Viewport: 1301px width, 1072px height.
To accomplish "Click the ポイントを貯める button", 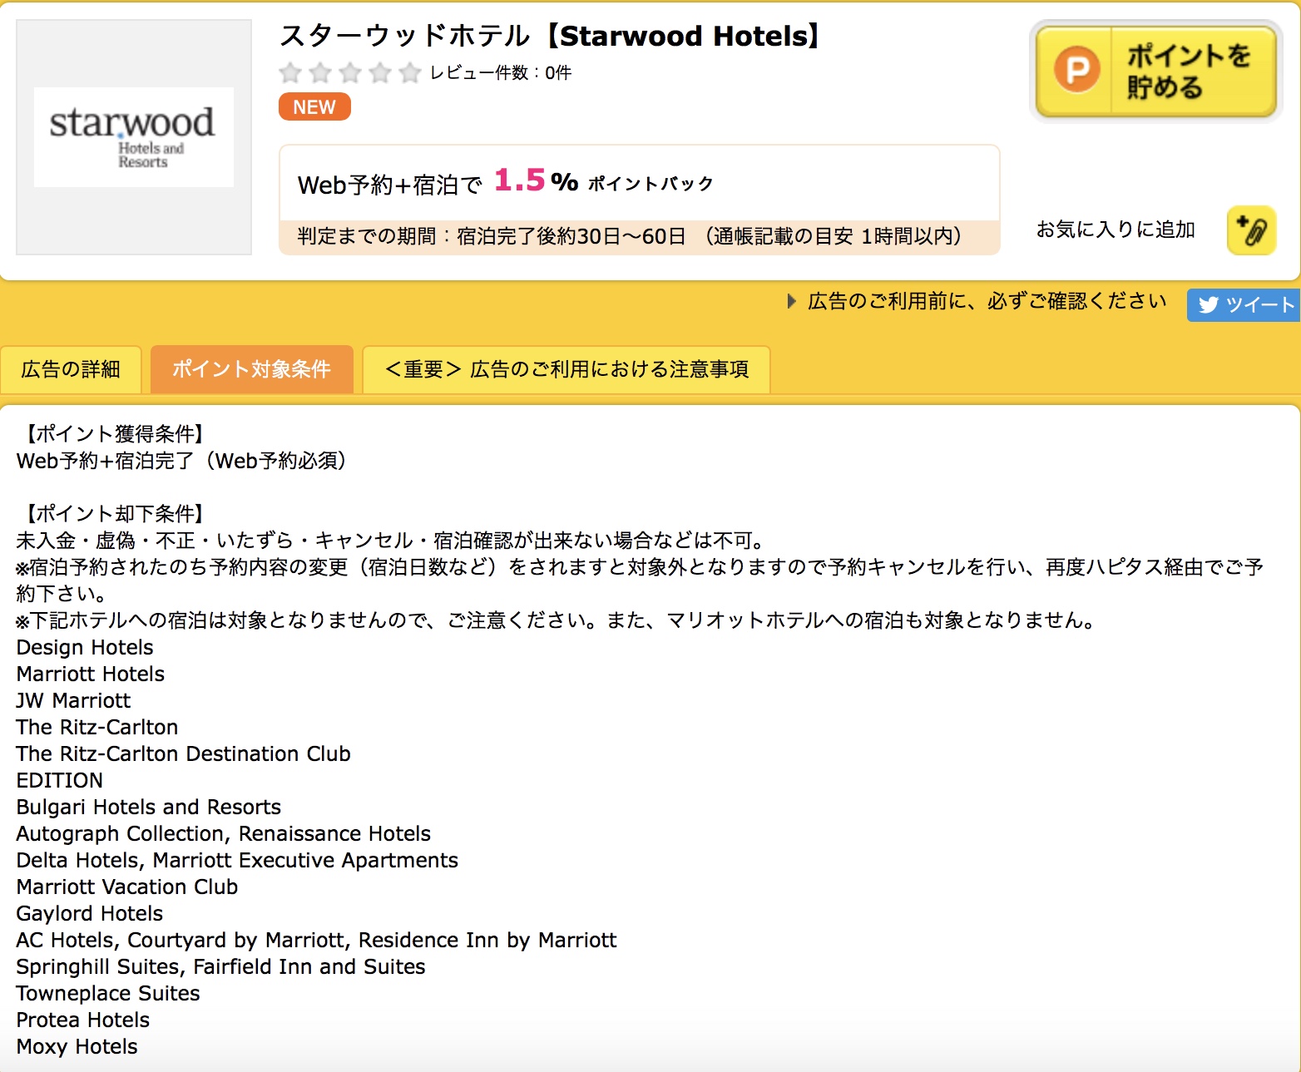I will [x=1155, y=72].
